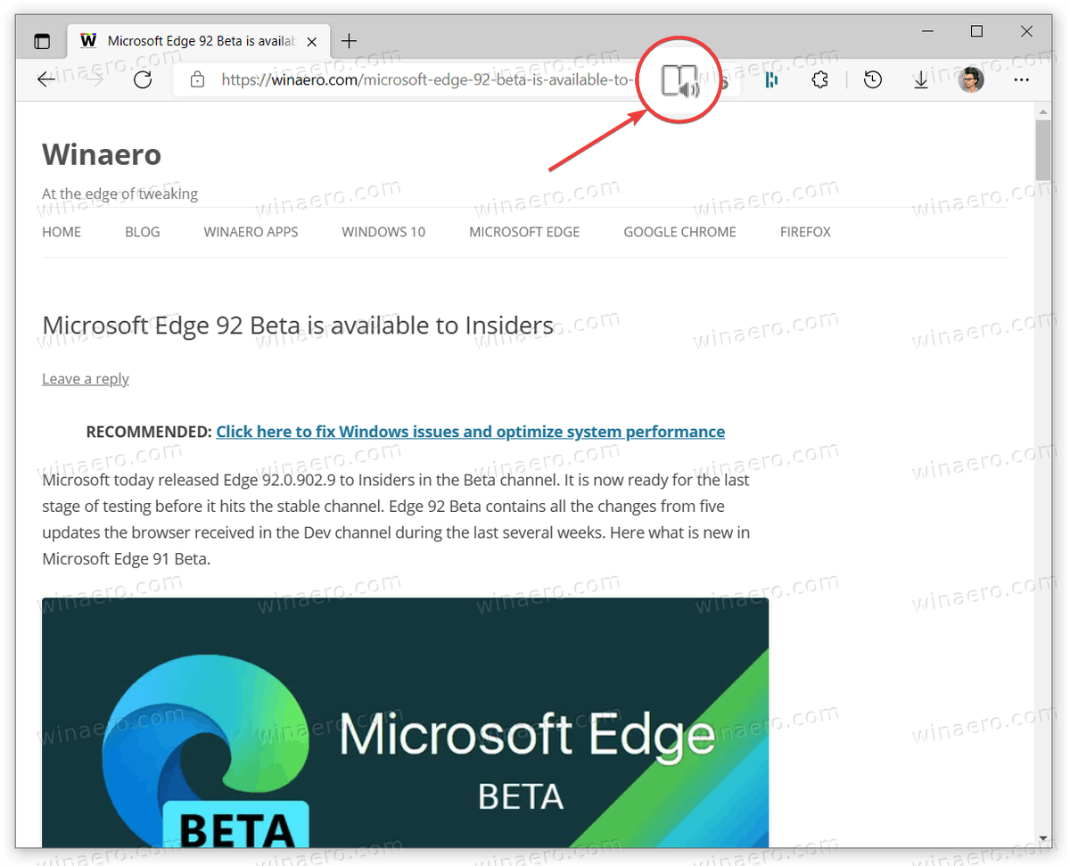Open the browsing History button
Screen dimensions: 1070x866
point(873,80)
